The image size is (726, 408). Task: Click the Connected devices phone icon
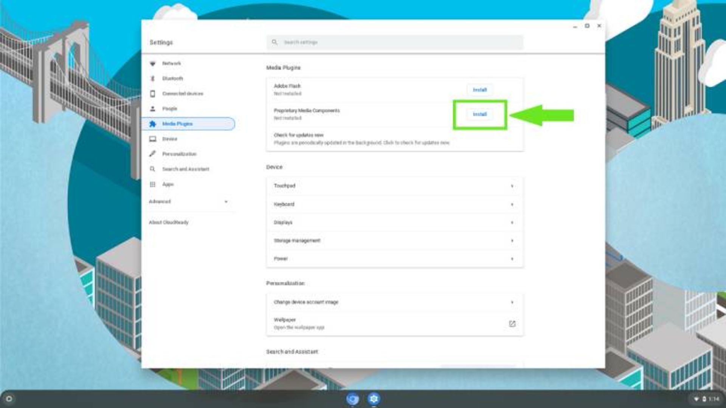tap(152, 94)
